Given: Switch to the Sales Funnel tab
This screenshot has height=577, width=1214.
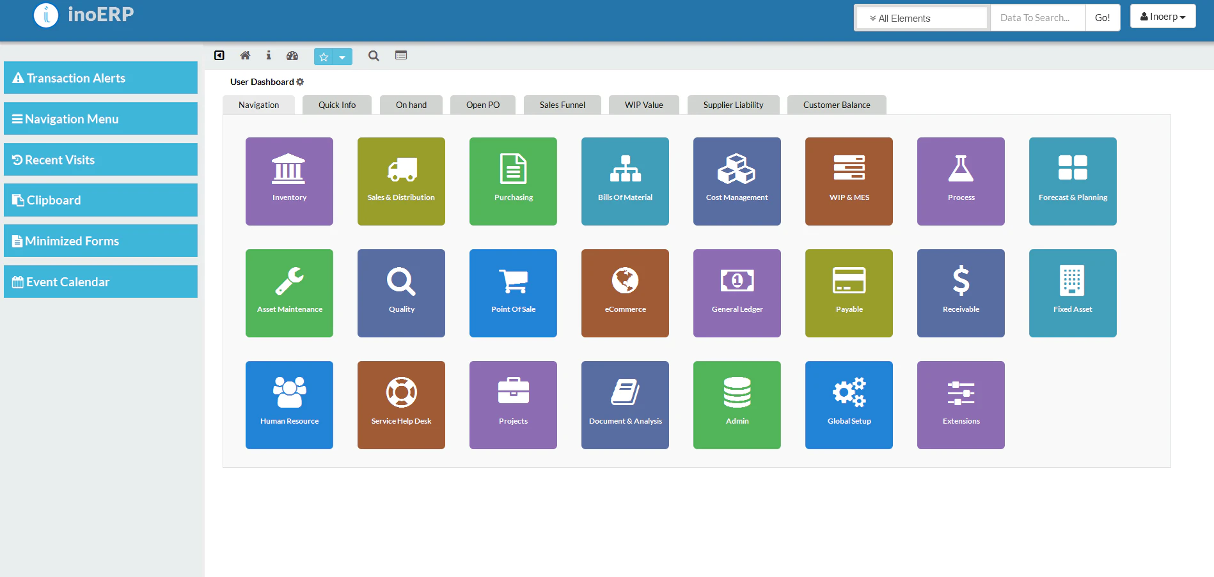Looking at the screenshot, I should 562,105.
